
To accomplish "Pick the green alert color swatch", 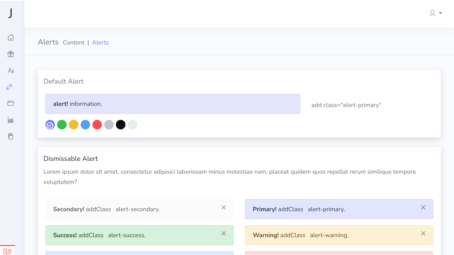I will point(61,125).
